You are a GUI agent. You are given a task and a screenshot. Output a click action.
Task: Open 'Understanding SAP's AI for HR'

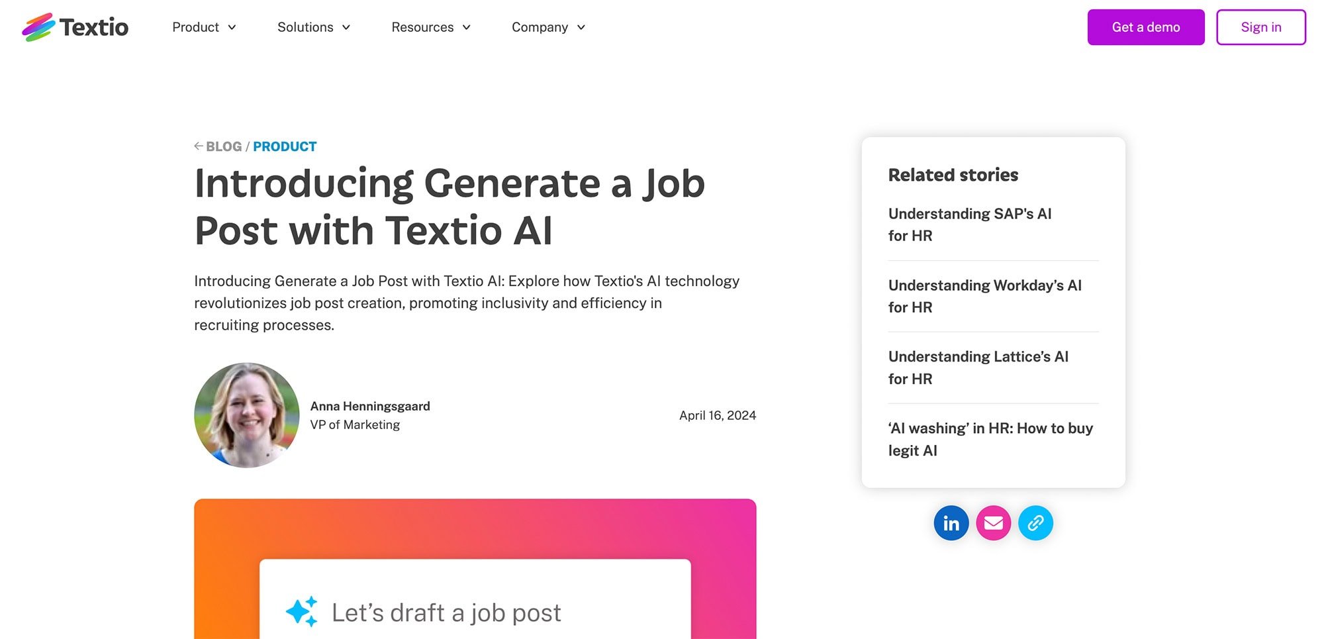970,224
